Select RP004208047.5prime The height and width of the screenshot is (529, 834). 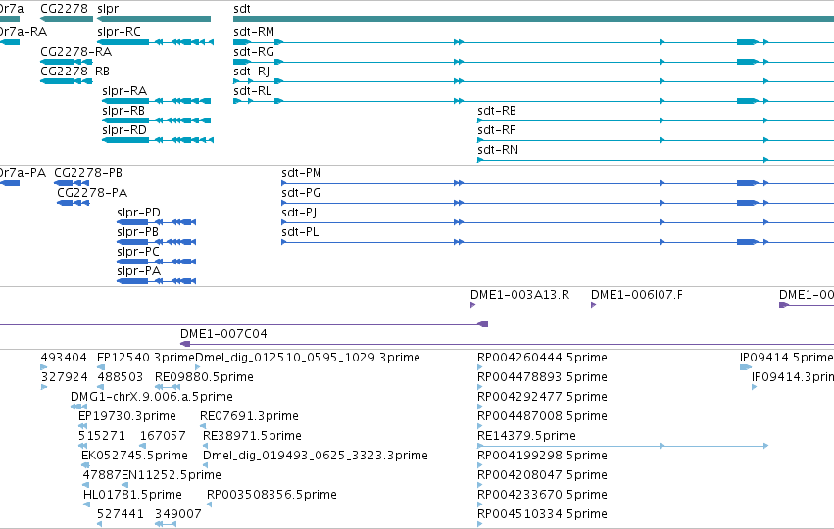pos(543,476)
